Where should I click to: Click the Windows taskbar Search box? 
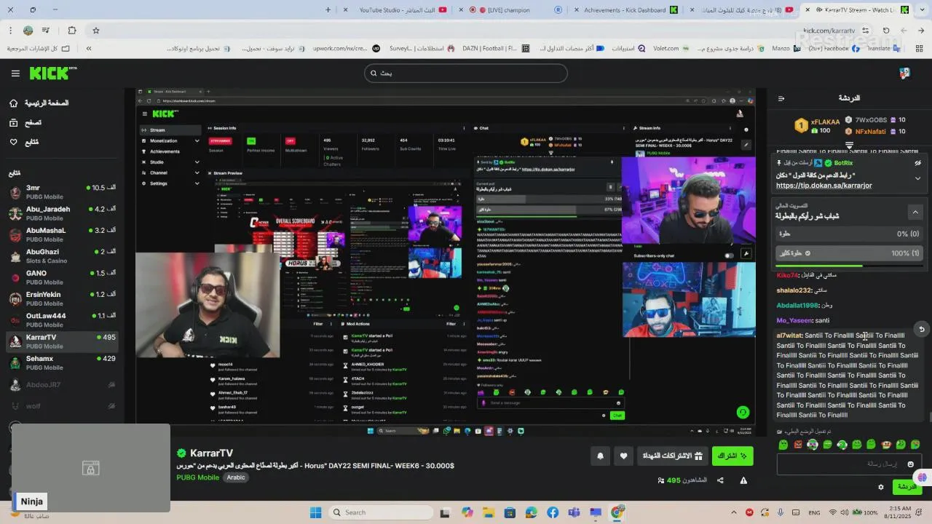(x=379, y=512)
